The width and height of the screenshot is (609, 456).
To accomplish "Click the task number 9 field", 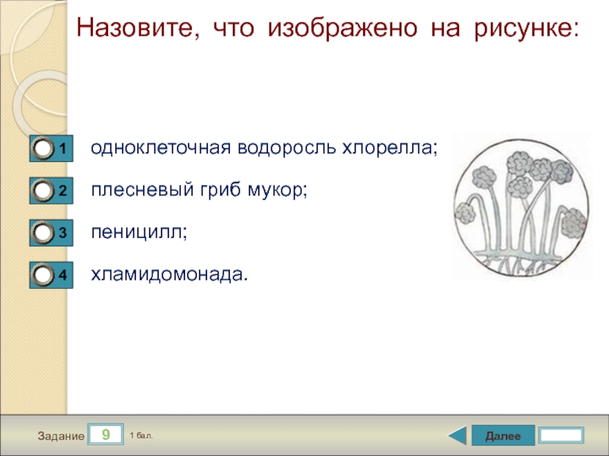I will pos(106,434).
